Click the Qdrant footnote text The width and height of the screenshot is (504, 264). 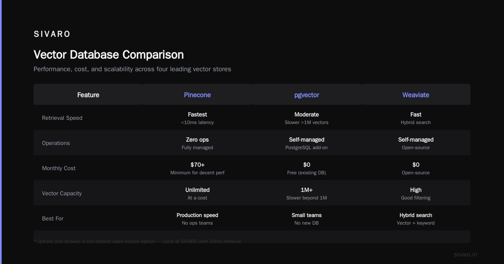(137, 241)
